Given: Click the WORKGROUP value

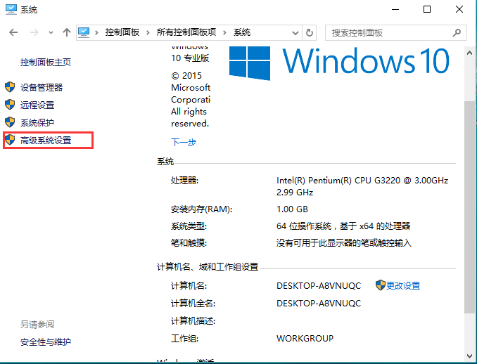Looking at the screenshot, I should click(305, 339).
